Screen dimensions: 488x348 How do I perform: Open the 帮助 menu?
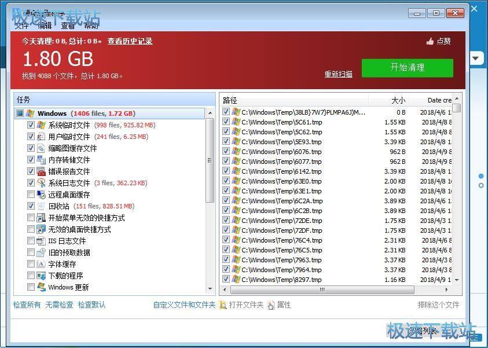pyautogui.click(x=91, y=25)
